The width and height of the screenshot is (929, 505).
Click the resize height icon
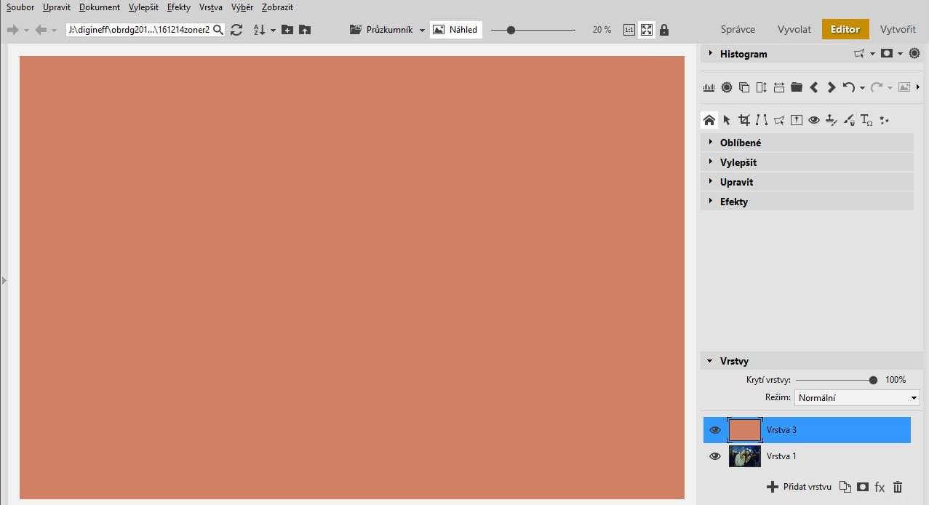click(x=762, y=87)
